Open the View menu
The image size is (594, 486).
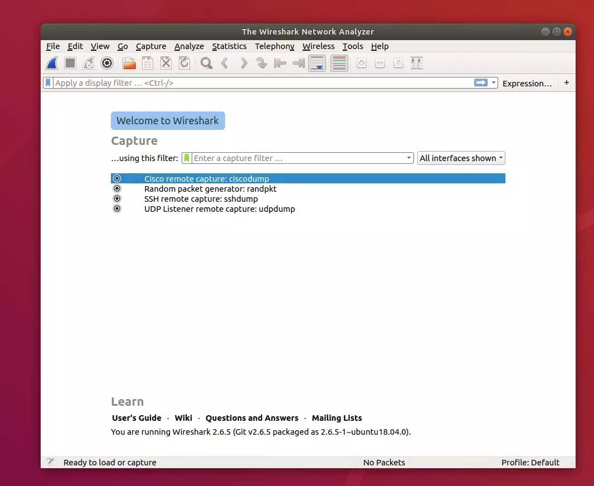pyautogui.click(x=100, y=46)
